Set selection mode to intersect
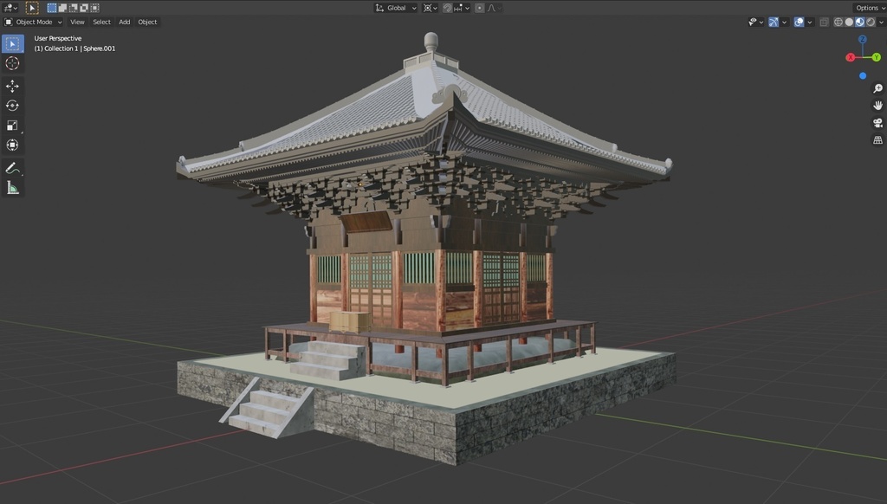 click(94, 8)
